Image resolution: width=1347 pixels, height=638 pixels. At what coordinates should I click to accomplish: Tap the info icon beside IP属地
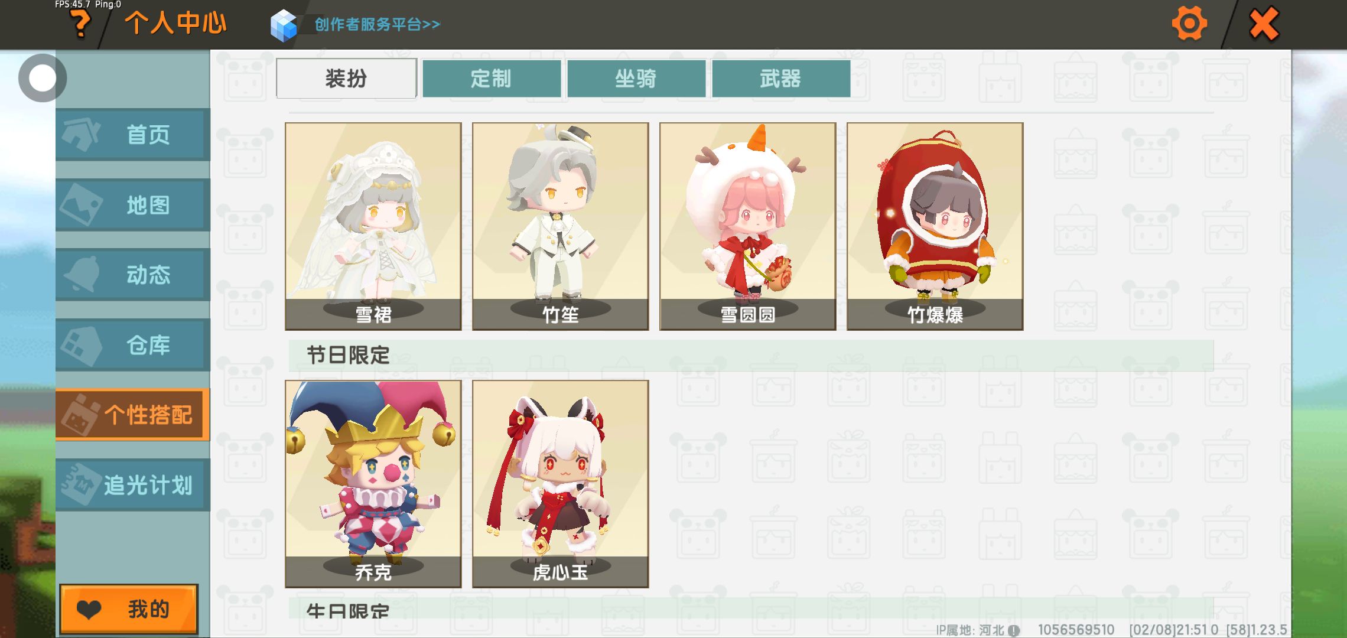pyautogui.click(x=1014, y=630)
